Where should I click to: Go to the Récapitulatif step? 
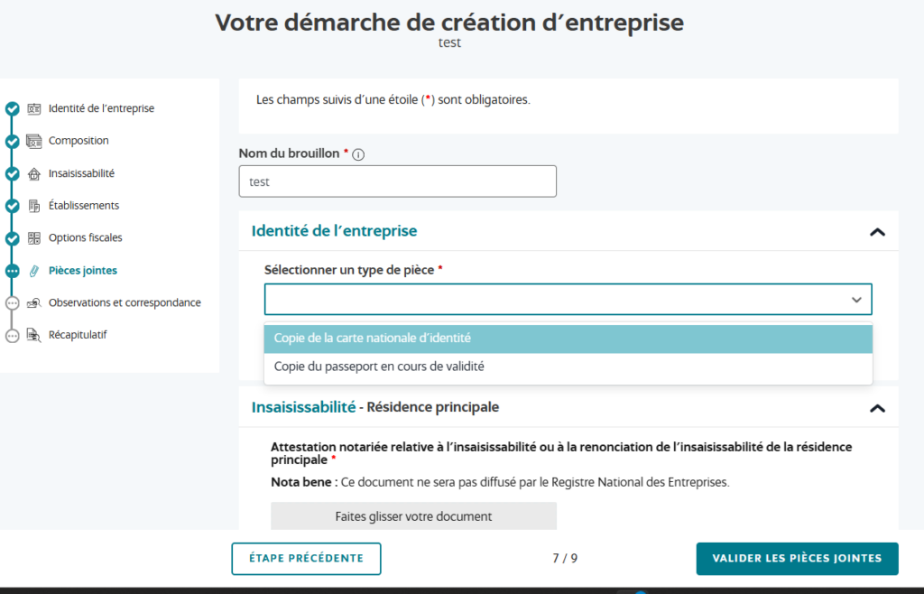(x=78, y=335)
